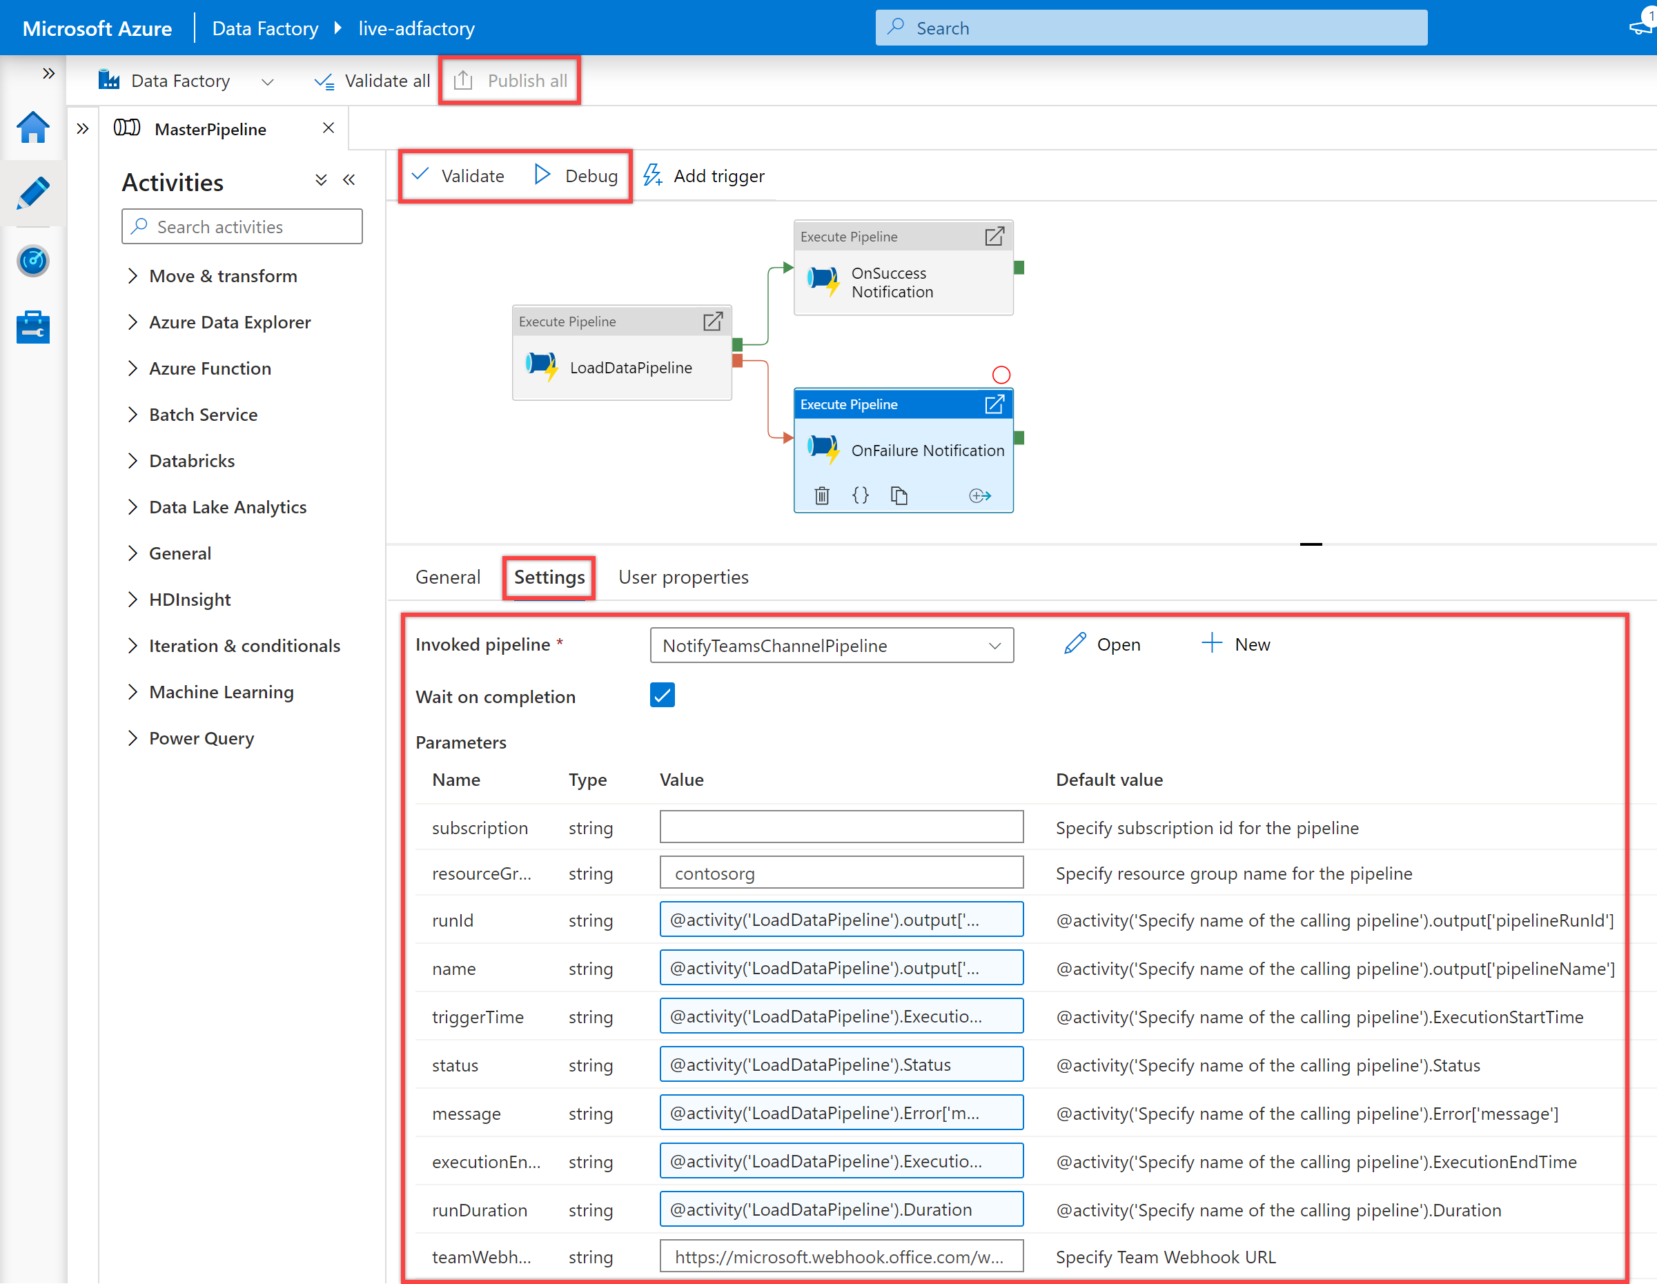The image size is (1657, 1284).
Task: Toggle the Wait on completion checkbox
Action: click(x=663, y=695)
